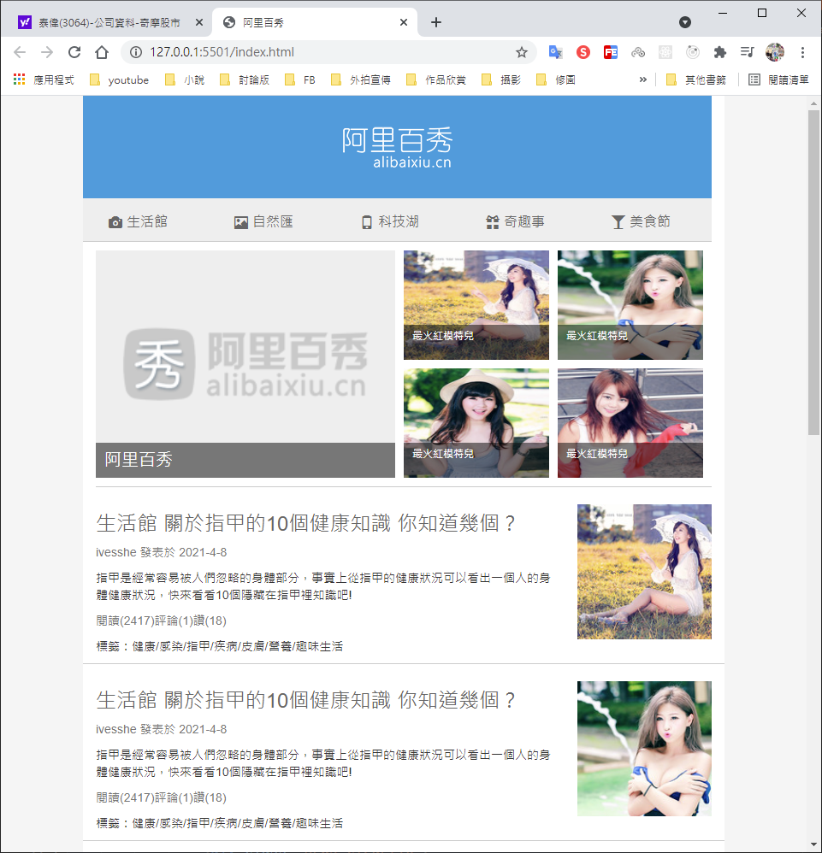
Task: Click the second article's fountain photo
Action: [x=645, y=749]
